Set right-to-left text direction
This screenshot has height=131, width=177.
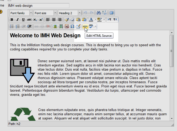click(x=115, y=19)
